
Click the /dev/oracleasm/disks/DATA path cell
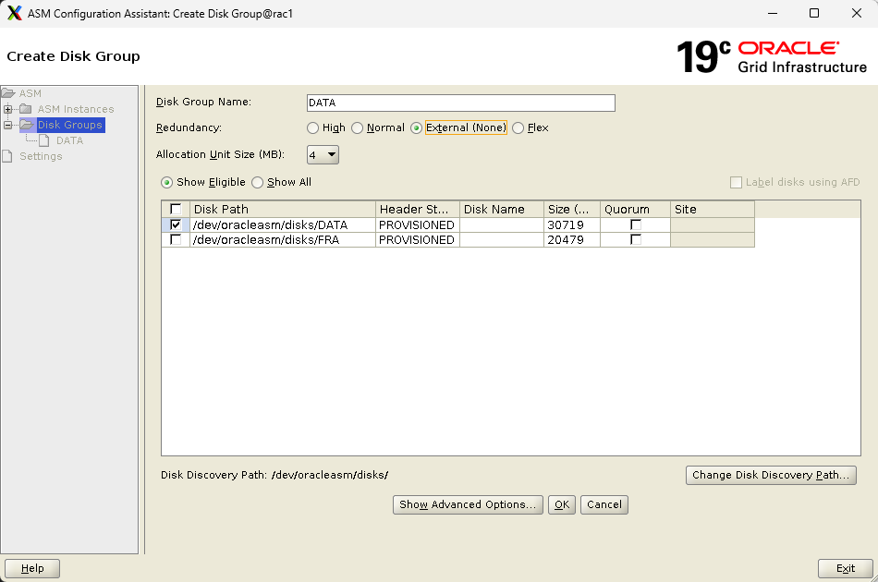point(283,225)
